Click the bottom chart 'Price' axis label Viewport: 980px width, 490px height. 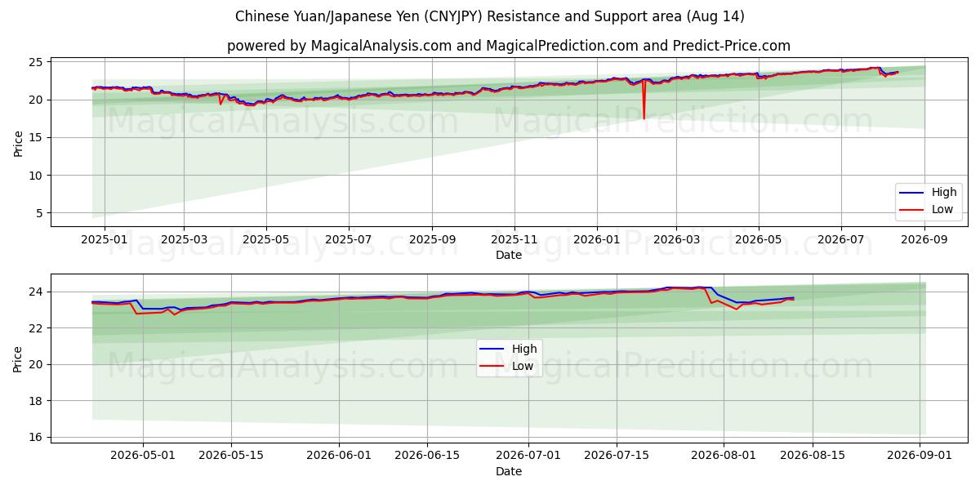click(x=18, y=359)
